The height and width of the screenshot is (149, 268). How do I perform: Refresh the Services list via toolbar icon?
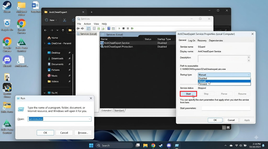point(99,28)
